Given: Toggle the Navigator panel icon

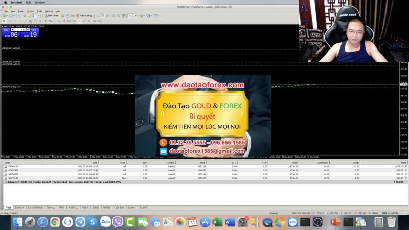Looking at the screenshot, I should [x=30, y=16].
